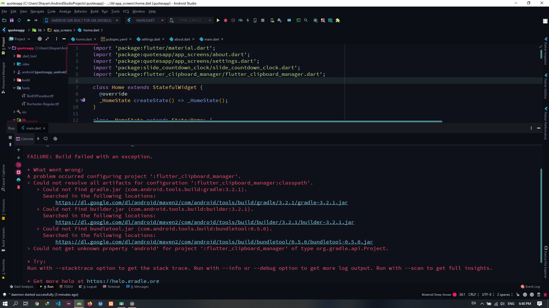Open AVD Manager icon
This screenshot has height=308, width=549.
(272, 21)
